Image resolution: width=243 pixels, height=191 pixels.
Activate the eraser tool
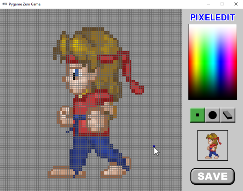tap(228, 115)
